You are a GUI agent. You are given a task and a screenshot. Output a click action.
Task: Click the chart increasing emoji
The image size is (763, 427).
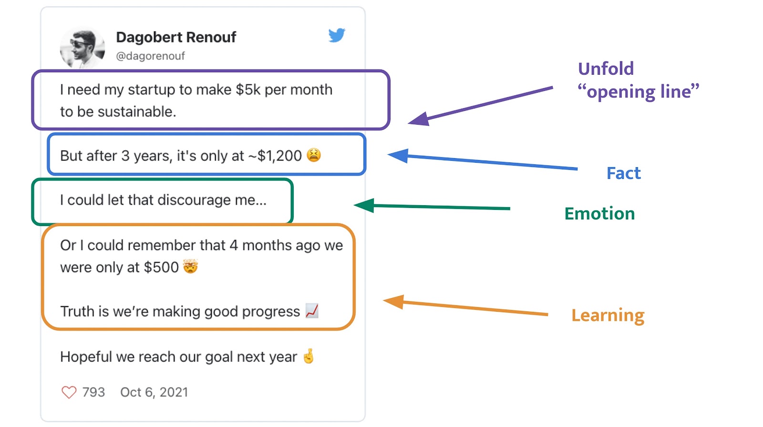click(312, 311)
